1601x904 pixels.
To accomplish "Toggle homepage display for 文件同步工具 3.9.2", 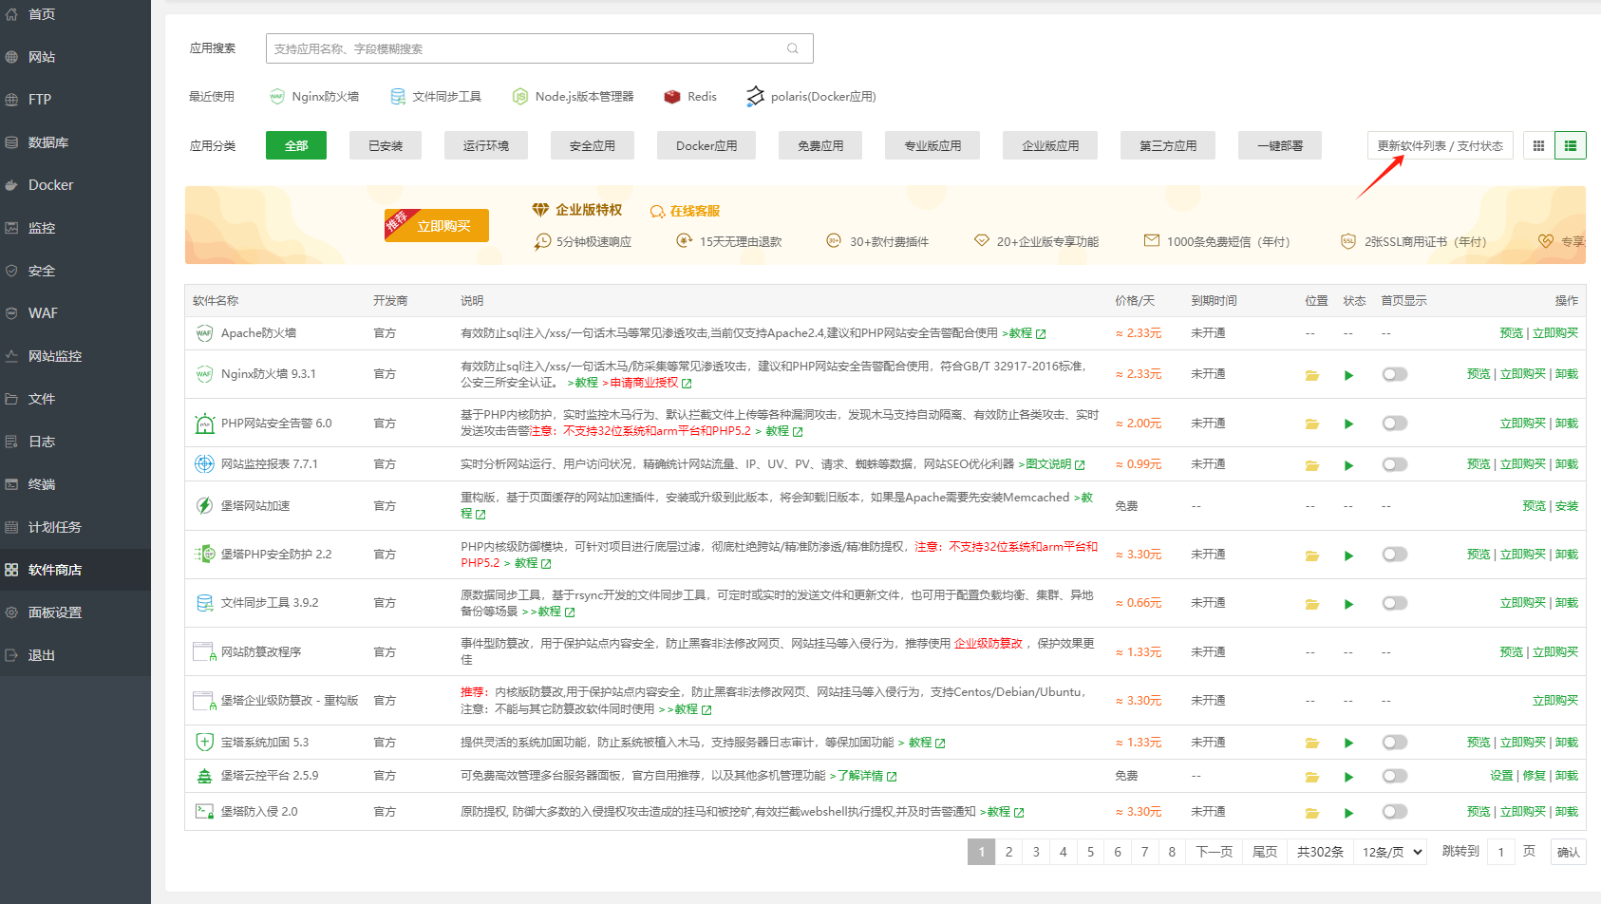I will click(x=1394, y=603).
